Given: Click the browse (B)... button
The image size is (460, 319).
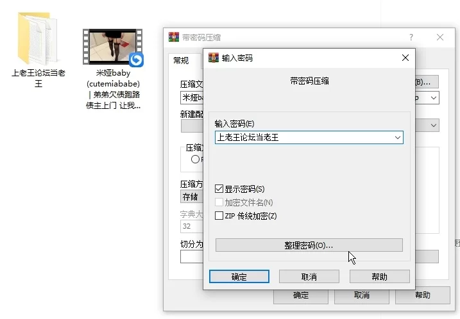Looking at the screenshot, I should 427,82.
